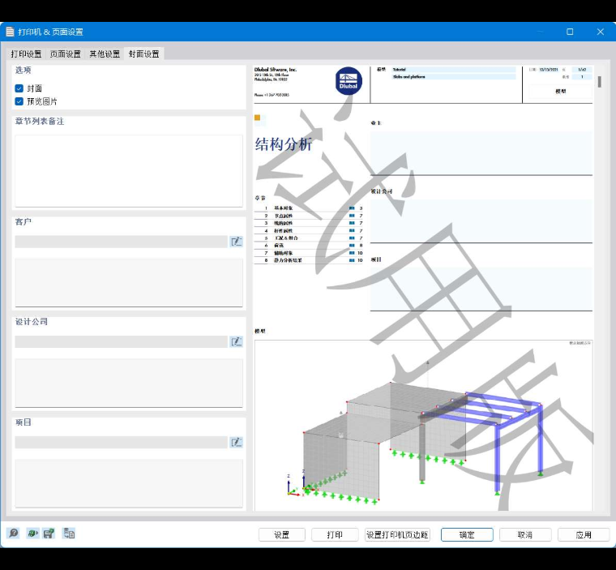This screenshot has height=570, width=616.
Task: Maximize the 打印机 & 页面设置 window
Action: point(570,32)
